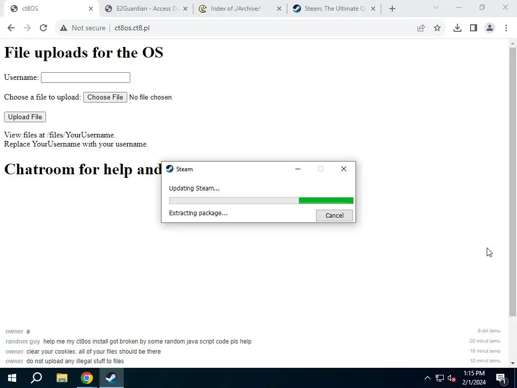The width and height of the screenshot is (517, 388).
Task: Click the page vertical scrollbar
Action: click(512, 181)
